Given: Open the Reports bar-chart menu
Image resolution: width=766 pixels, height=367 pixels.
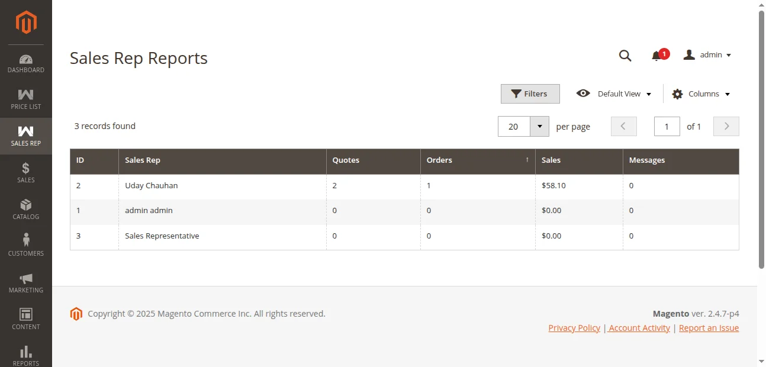Looking at the screenshot, I should (26, 355).
